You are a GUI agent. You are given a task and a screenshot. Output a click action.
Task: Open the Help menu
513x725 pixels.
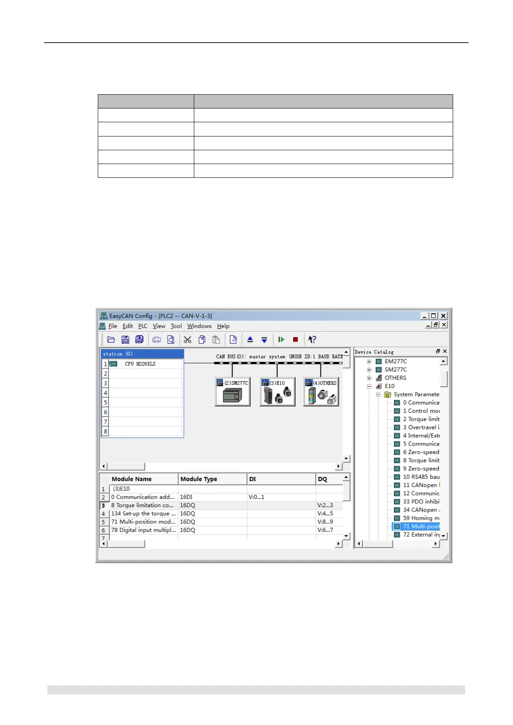[223, 326]
